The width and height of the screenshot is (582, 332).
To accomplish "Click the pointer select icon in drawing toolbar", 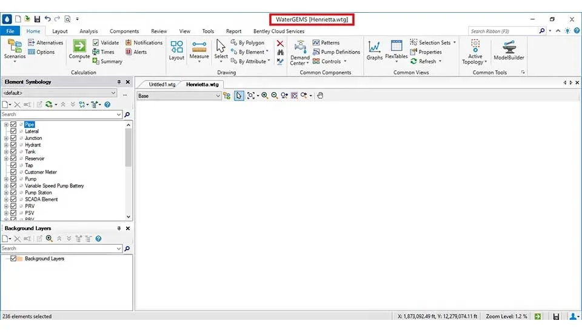I will pos(239,96).
